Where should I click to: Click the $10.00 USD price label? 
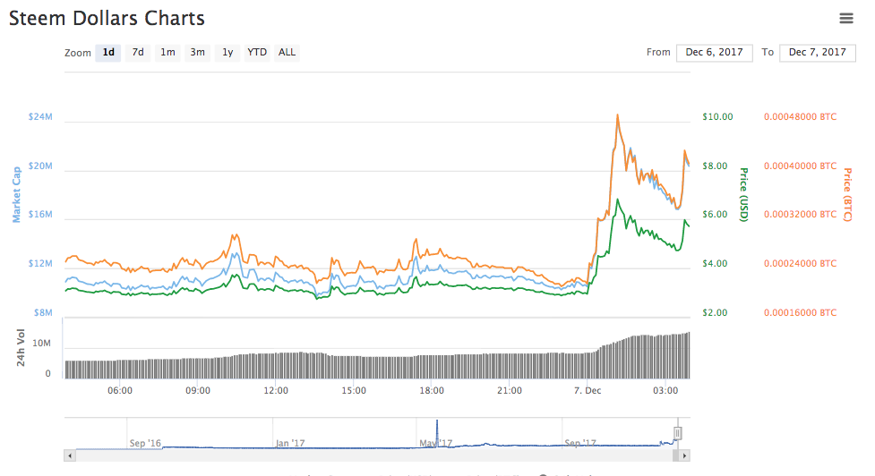[717, 116]
